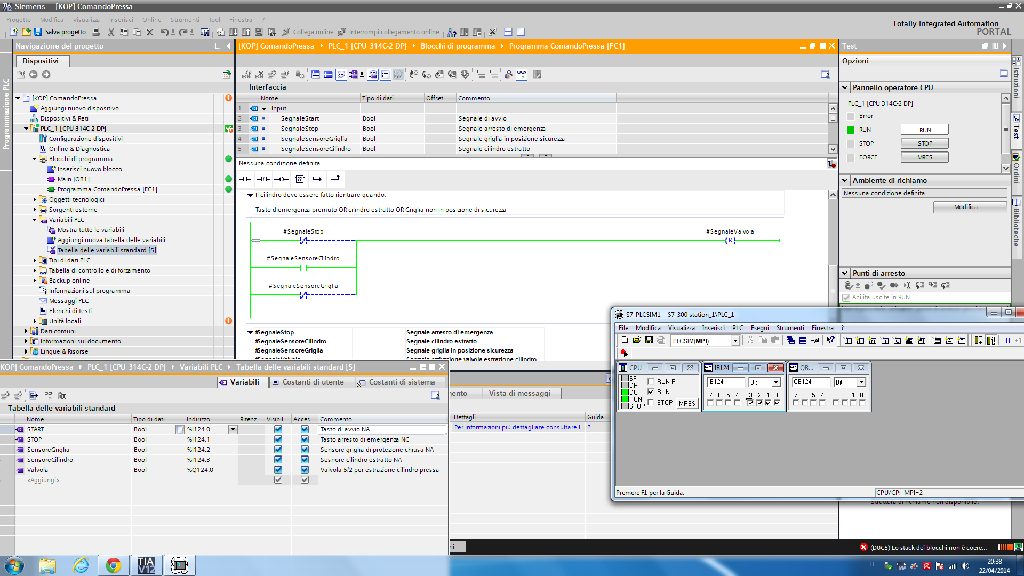Click the Modifica button in Ambiente di richiamo

point(969,207)
